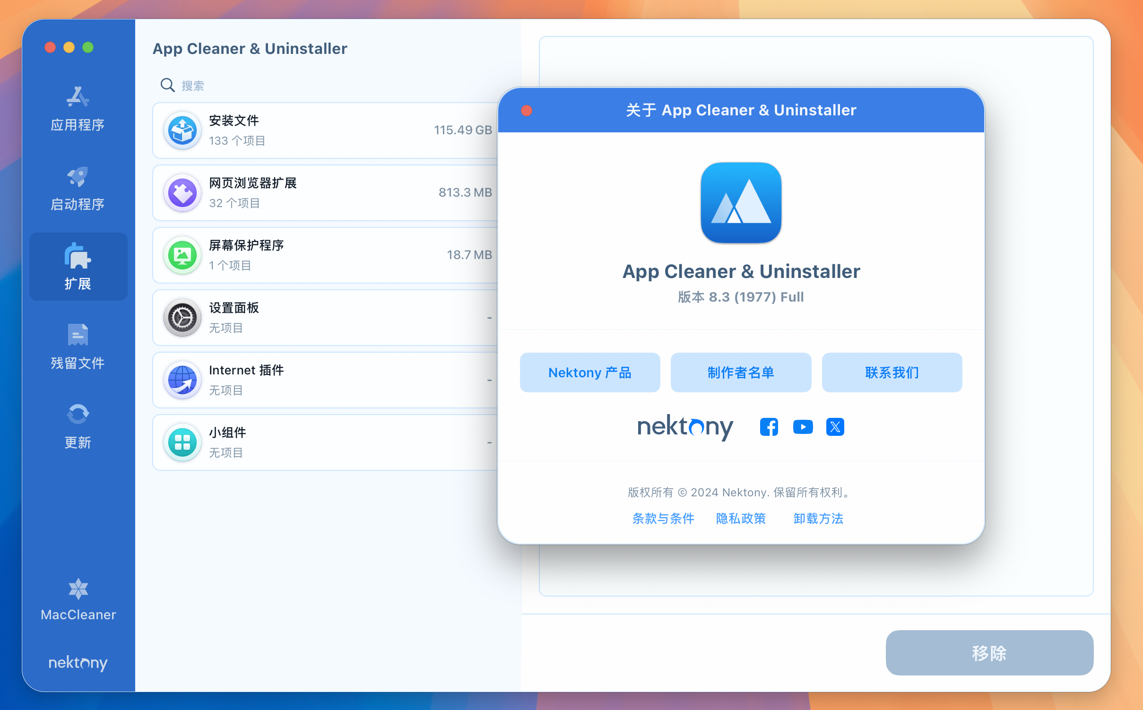Screen dimensions: 1143x710
Task: Click the App Cleaner app icon in About
Action: pyautogui.click(x=741, y=203)
